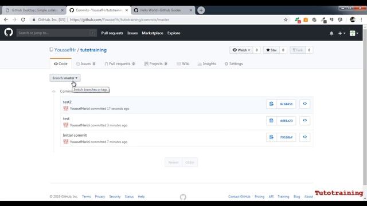
Task: Reload the page with the refresh icon
Action: click(23, 19)
